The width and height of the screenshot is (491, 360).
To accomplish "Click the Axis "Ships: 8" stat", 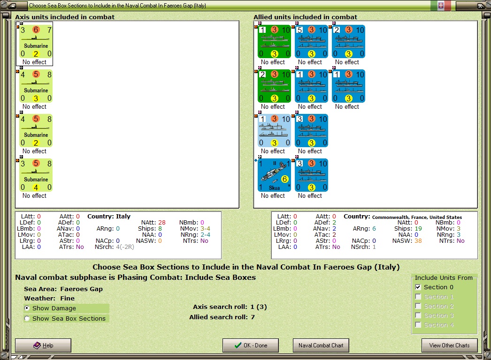I will [150, 229].
